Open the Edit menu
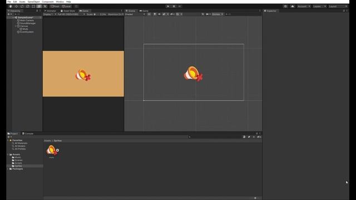 point(15,2)
